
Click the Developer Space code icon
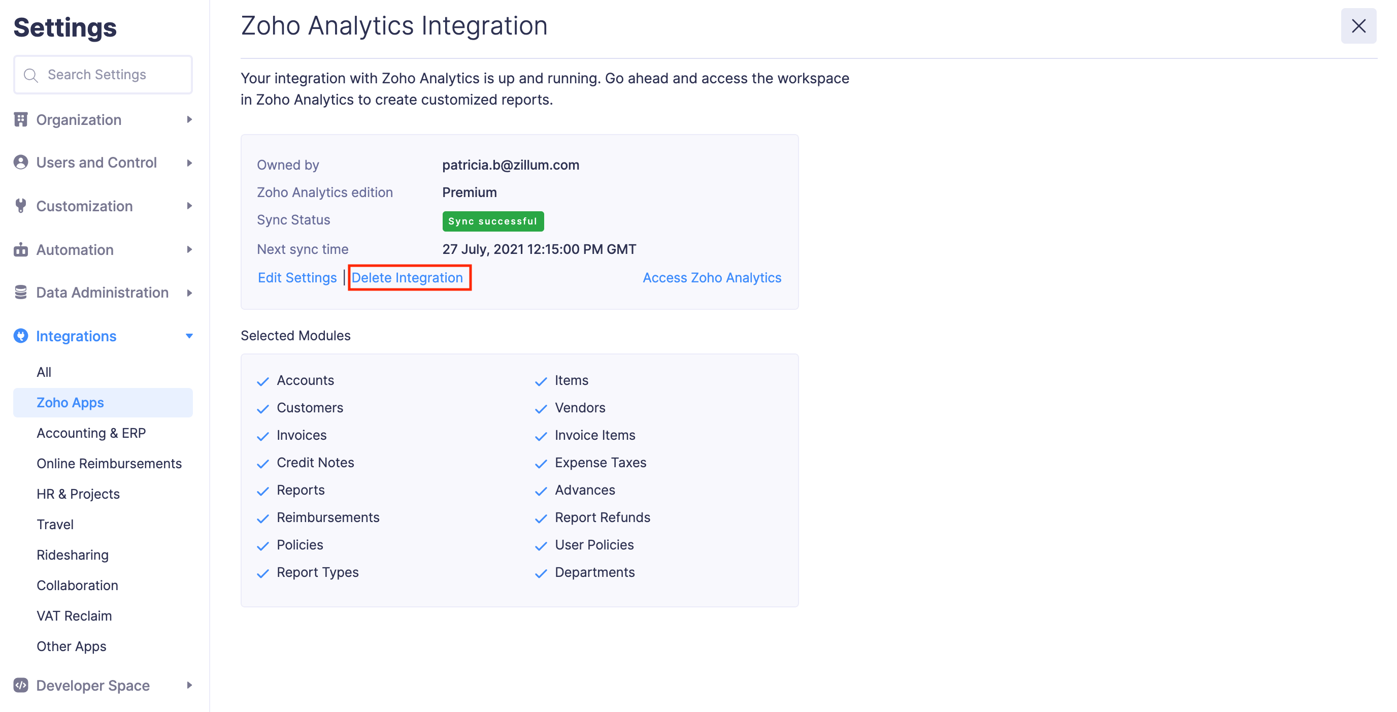pos(21,686)
